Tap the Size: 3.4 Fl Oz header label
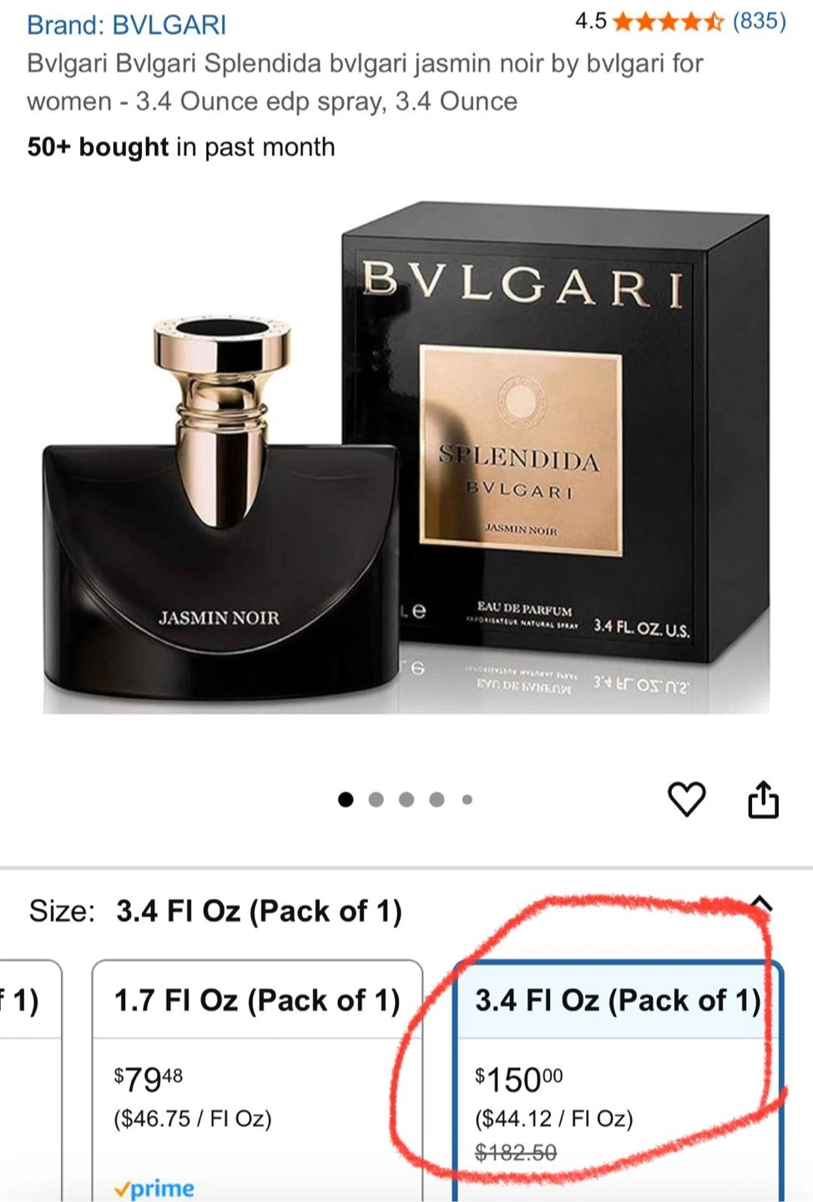The width and height of the screenshot is (813, 1202). (x=215, y=911)
